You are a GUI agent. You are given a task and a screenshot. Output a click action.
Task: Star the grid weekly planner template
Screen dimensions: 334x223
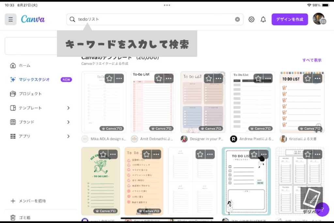point(308,154)
